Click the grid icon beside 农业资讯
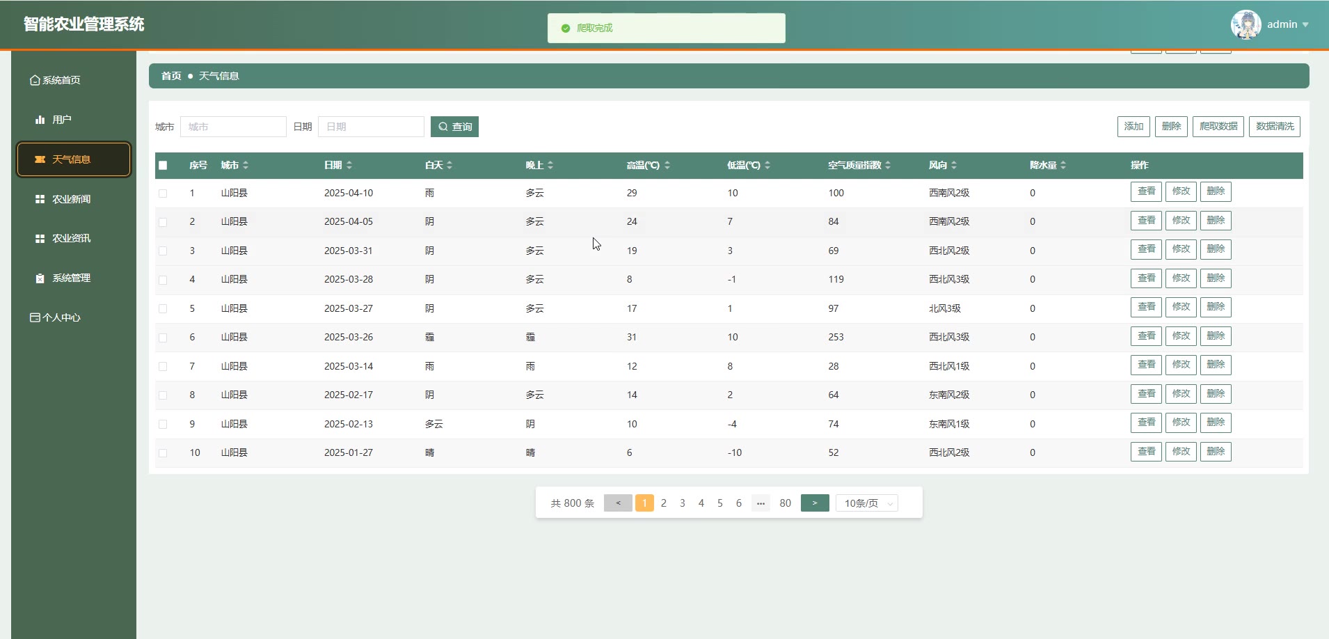The image size is (1329, 639). click(40, 238)
